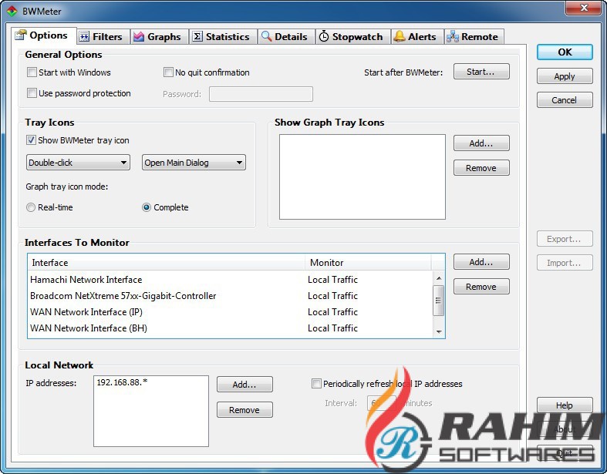The image size is (607, 474).
Task: Click Add... in Show Graph Tray Icons
Action: click(481, 143)
